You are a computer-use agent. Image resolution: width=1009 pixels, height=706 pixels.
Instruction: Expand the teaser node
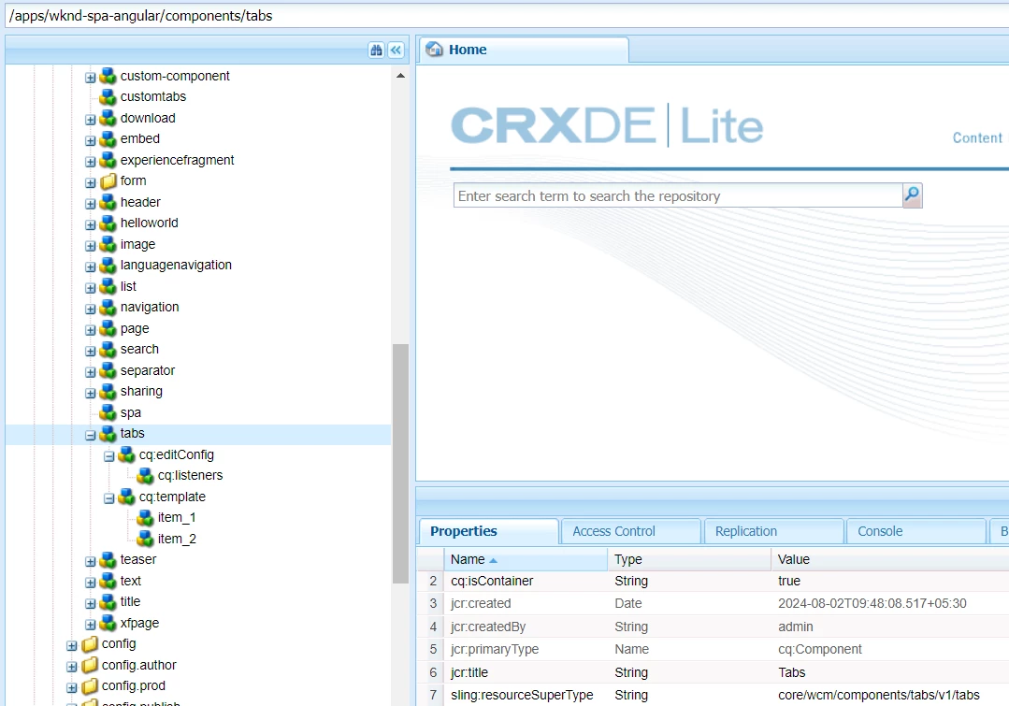[x=91, y=562]
